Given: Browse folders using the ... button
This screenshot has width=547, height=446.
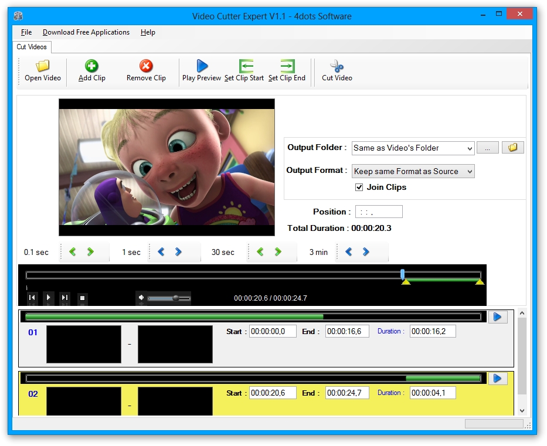Looking at the screenshot, I should (488, 147).
